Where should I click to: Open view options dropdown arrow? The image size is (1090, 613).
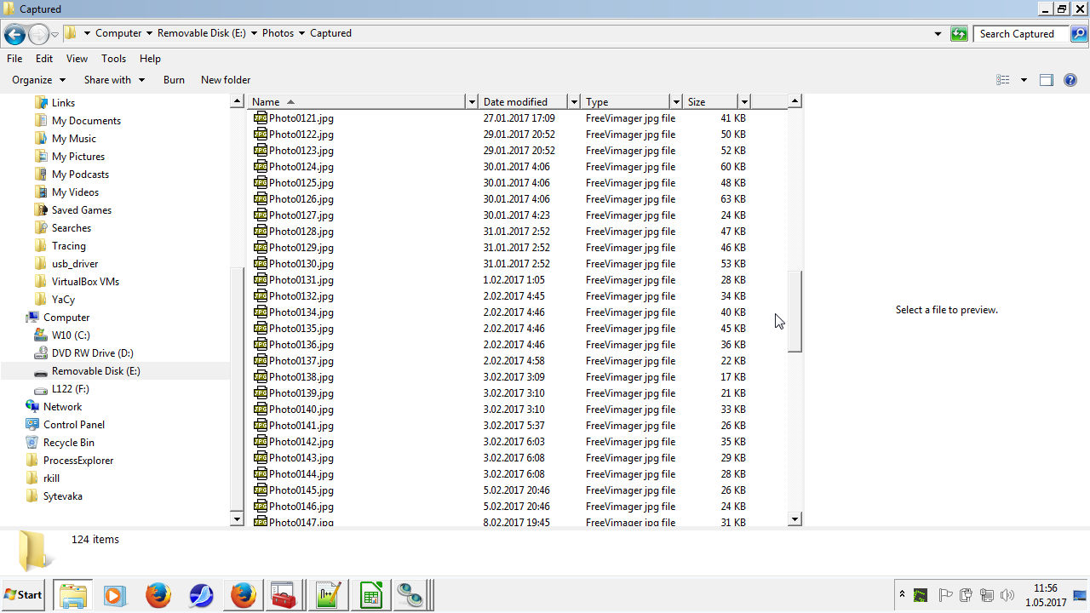pyautogui.click(x=1024, y=80)
